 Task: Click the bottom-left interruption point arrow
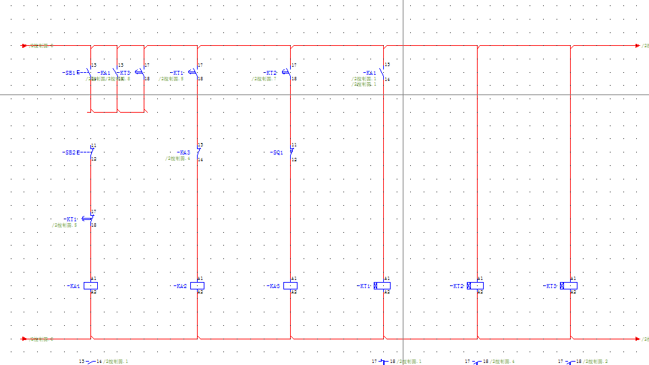point(26,339)
